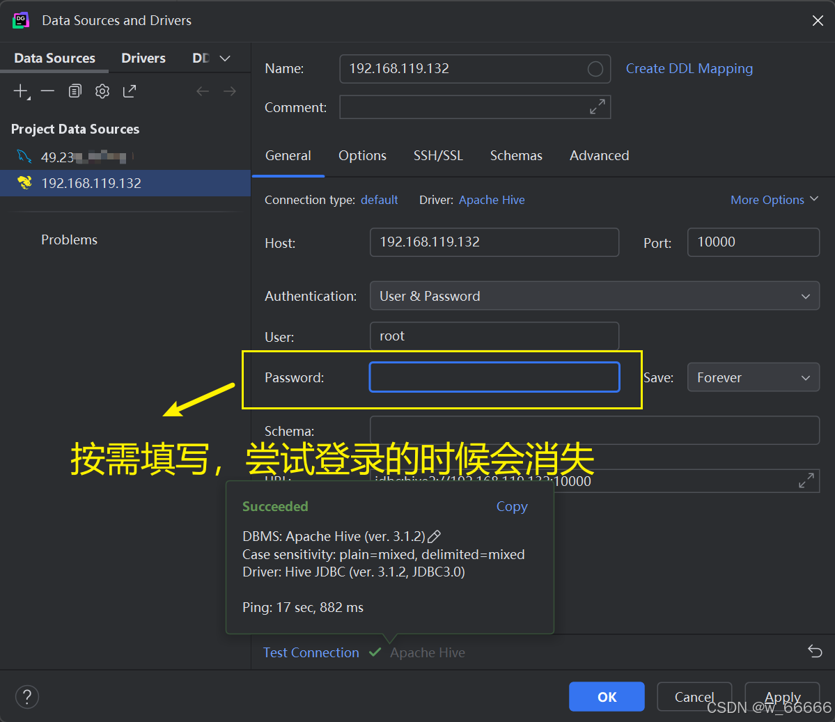This screenshot has width=835, height=722.
Task: Open the Authentication dropdown
Action: 594,295
